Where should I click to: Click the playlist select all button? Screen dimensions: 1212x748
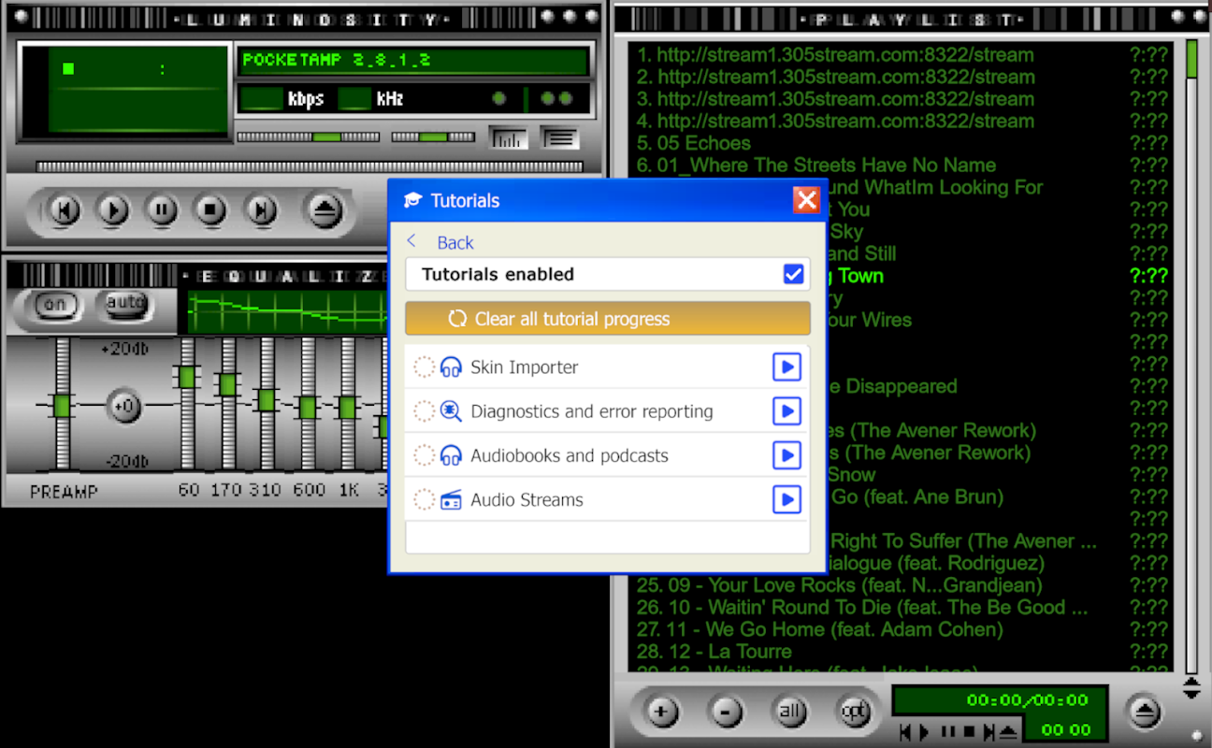point(790,712)
